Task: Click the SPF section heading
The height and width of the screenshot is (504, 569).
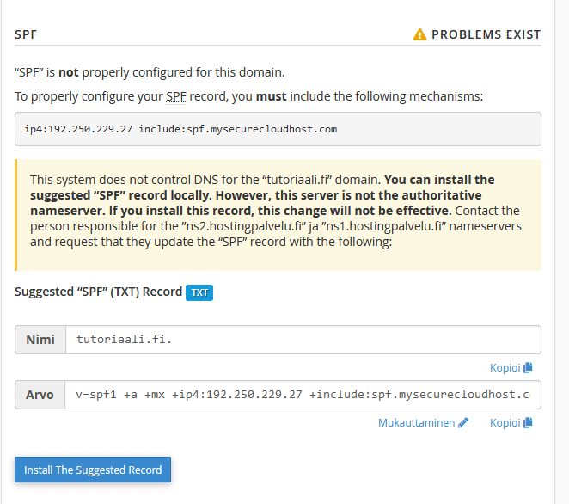Action: click(x=26, y=35)
